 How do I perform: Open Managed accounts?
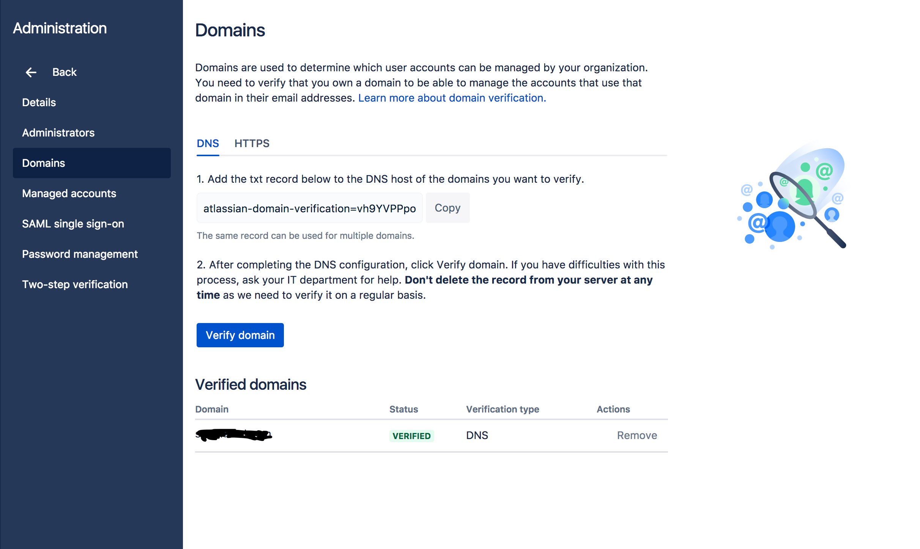[69, 193]
